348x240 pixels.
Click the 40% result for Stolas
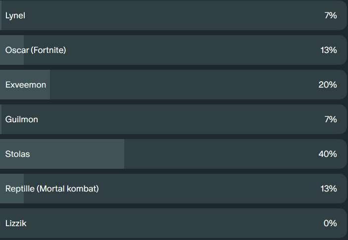point(328,154)
